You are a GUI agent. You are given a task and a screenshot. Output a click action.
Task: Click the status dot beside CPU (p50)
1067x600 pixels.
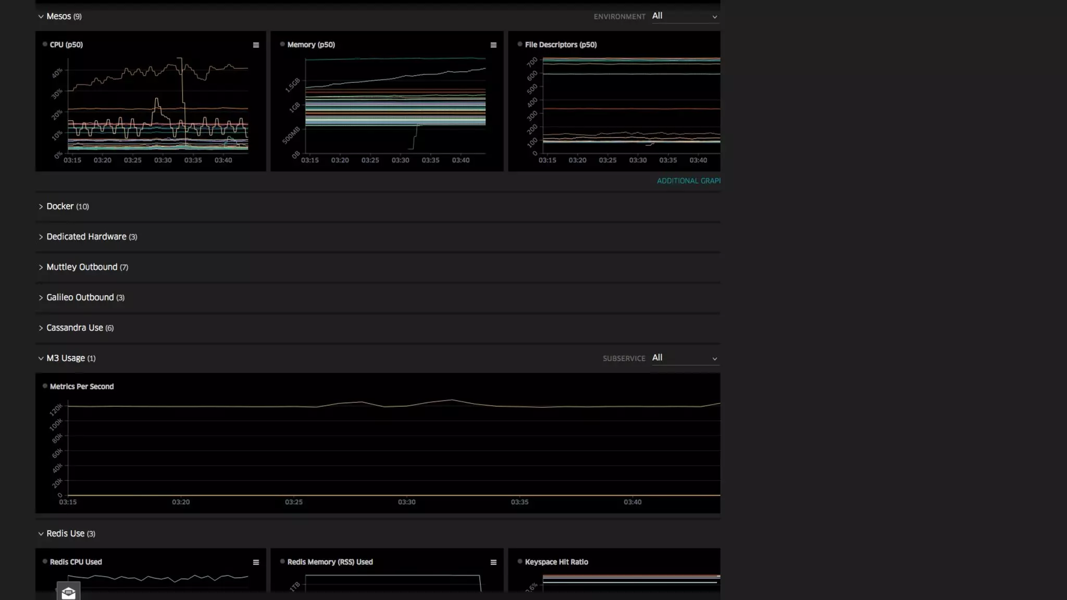[x=45, y=44]
